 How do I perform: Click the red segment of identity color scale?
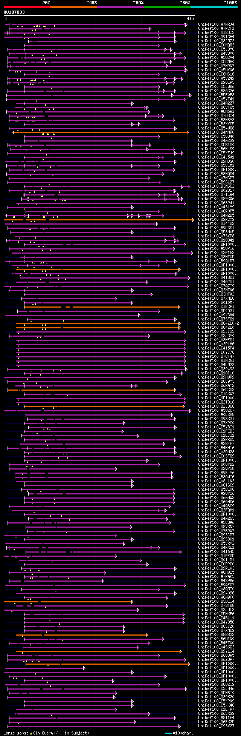click(27, 7)
